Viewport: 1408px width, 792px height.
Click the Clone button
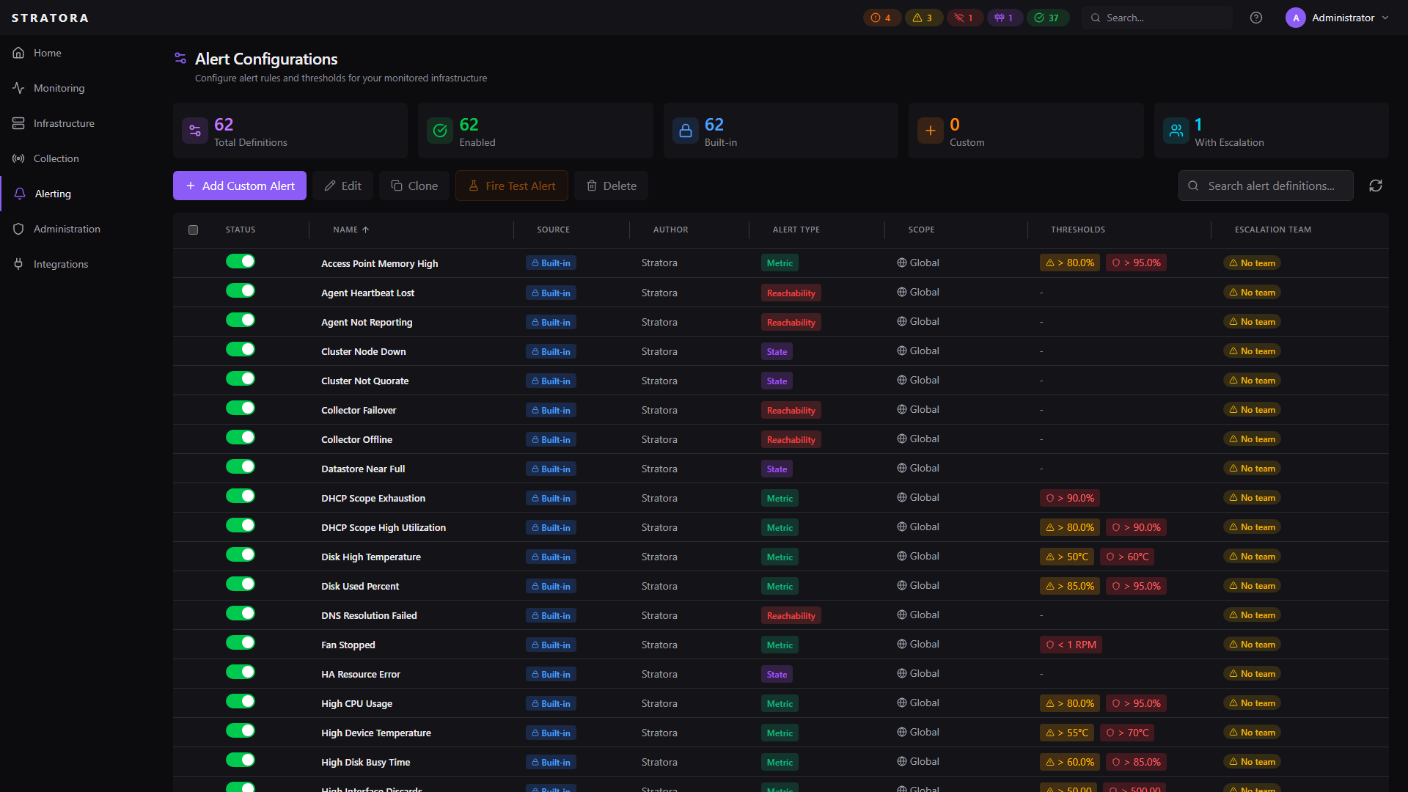(x=414, y=186)
